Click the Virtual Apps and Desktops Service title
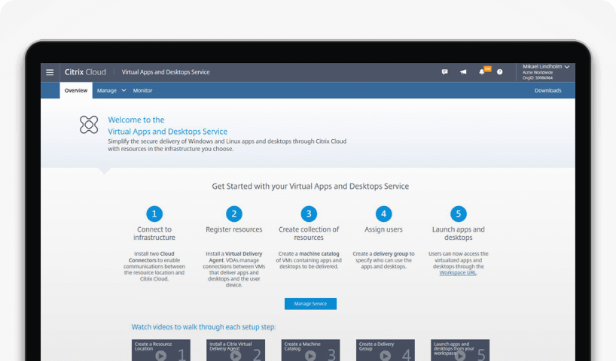616x361 pixels. coord(166,72)
